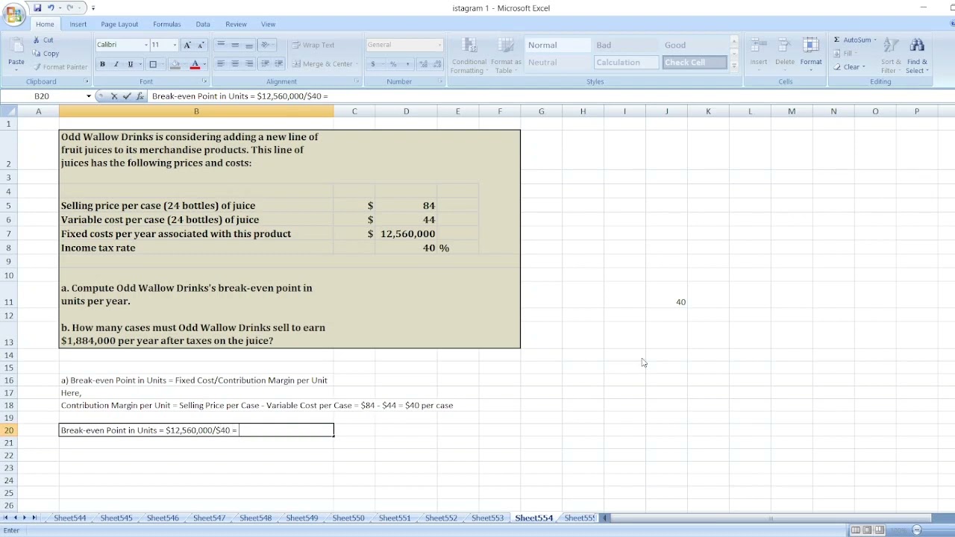Switch to Page Layout ribbon tab
This screenshot has height=537, width=955.
119,24
